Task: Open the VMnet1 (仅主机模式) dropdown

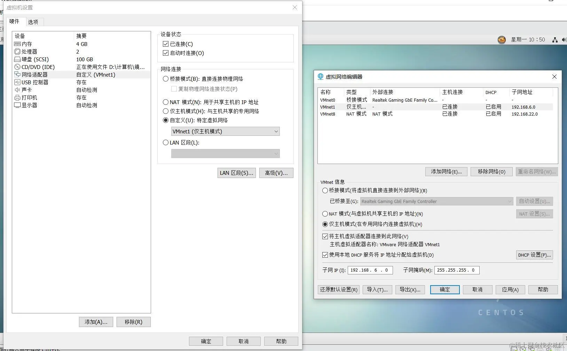Action: click(x=226, y=131)
